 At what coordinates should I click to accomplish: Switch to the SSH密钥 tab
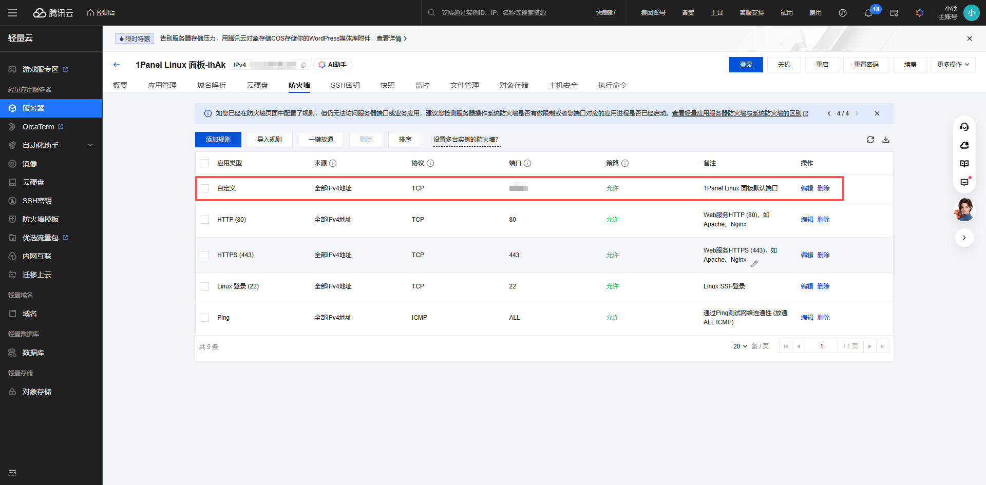[345, 85]
